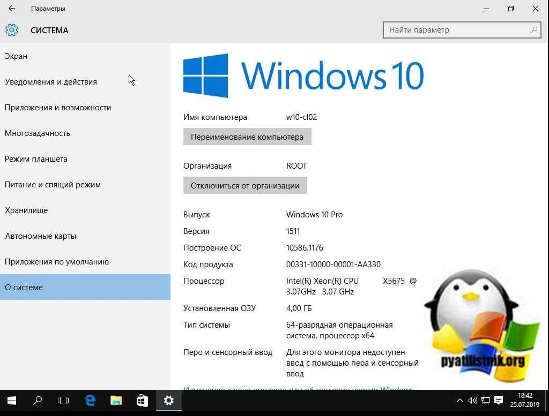
Task: Click the installed RAM value 4,00 ГБ
Action: 299,308
